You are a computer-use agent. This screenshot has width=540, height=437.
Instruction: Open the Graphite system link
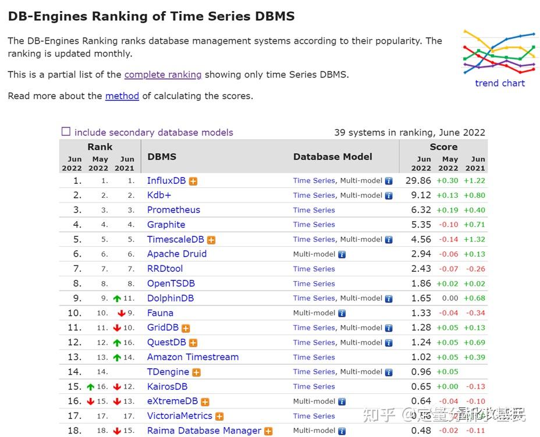coord(166,225)
